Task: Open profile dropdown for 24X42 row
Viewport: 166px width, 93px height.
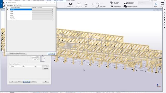Action: [x=52, y=13]
